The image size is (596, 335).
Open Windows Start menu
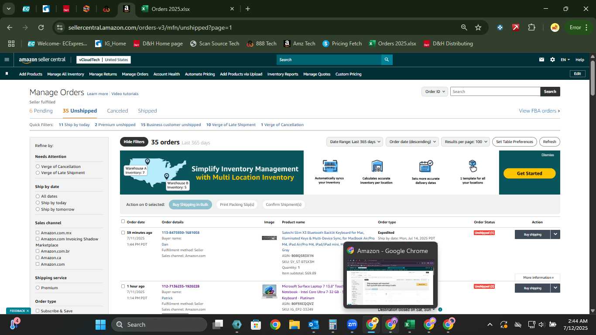[100, 325]
